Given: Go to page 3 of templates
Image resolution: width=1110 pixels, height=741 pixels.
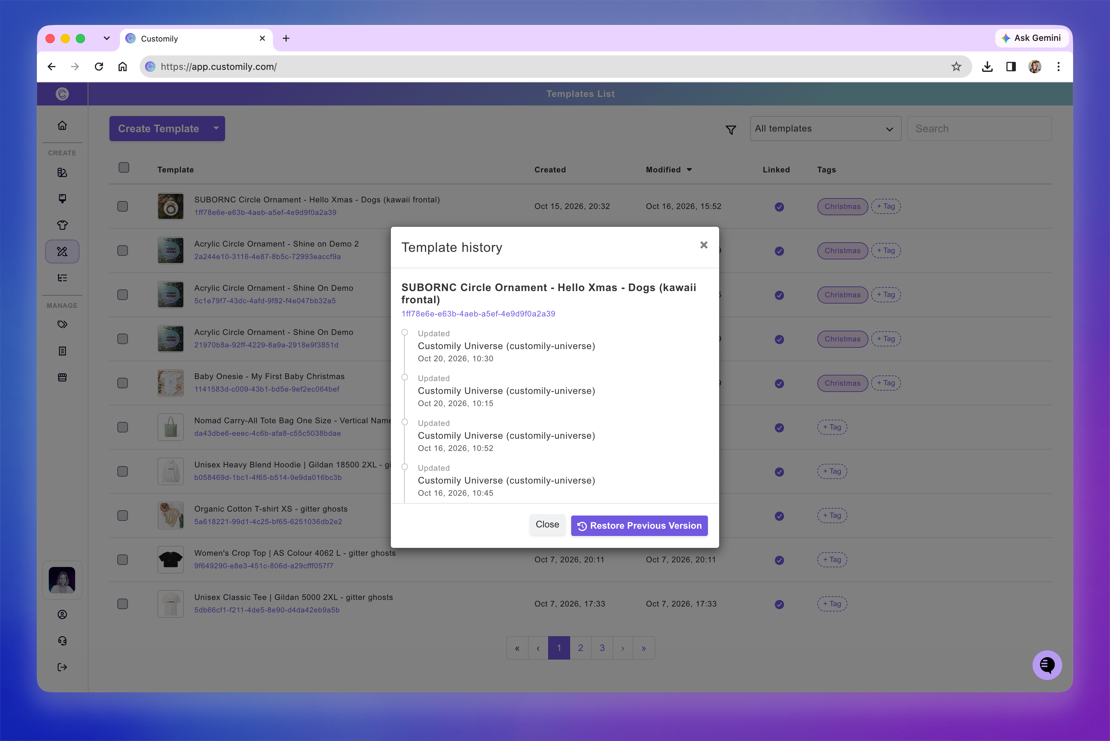Looking at the screenshot, I should tap(602, 648).
